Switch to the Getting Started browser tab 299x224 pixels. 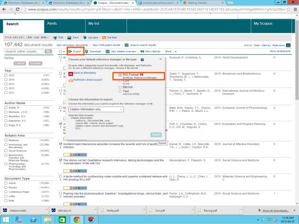203,3
